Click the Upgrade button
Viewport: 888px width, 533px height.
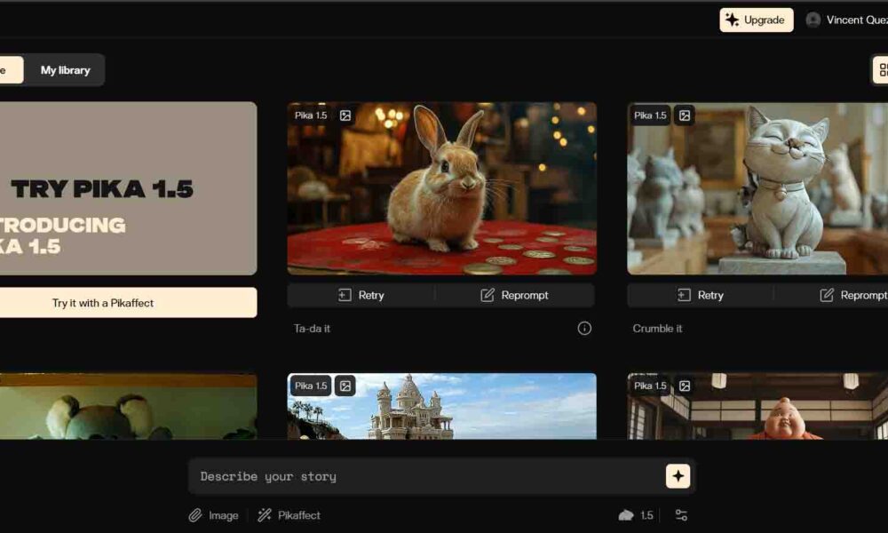coord(756,20)
